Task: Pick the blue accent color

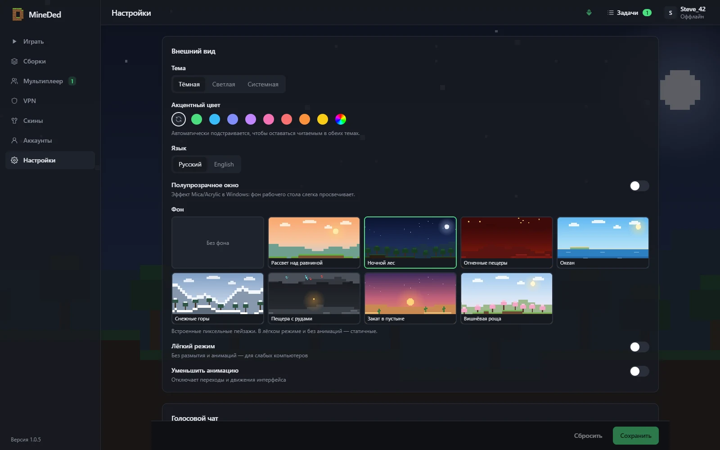Action: [x=215, y=119]
